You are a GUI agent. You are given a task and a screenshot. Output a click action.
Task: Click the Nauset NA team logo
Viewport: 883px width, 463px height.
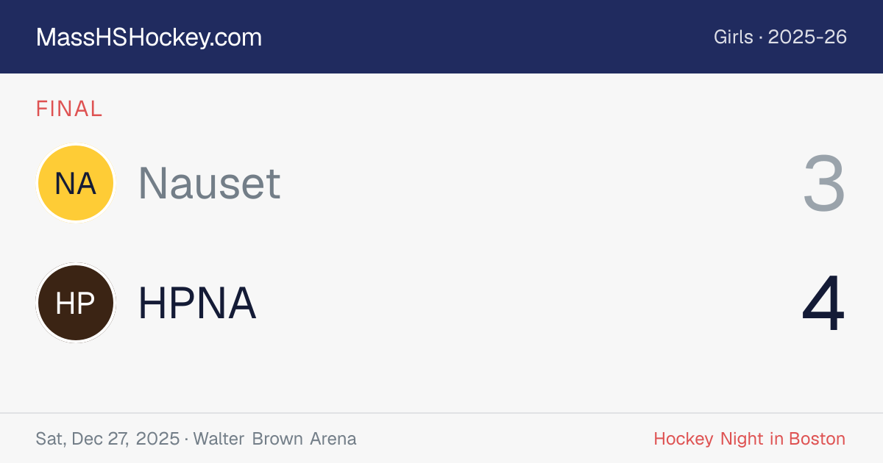pyautogui.click(x=76, y=183)
